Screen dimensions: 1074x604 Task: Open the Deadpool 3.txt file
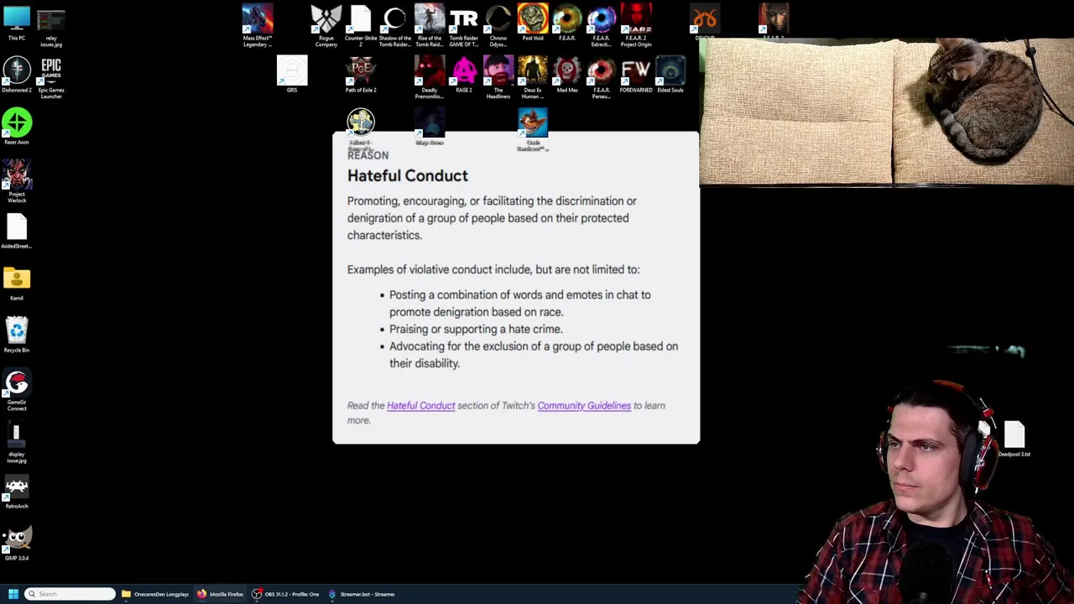pyautogui.click(x=1014, y=440)
